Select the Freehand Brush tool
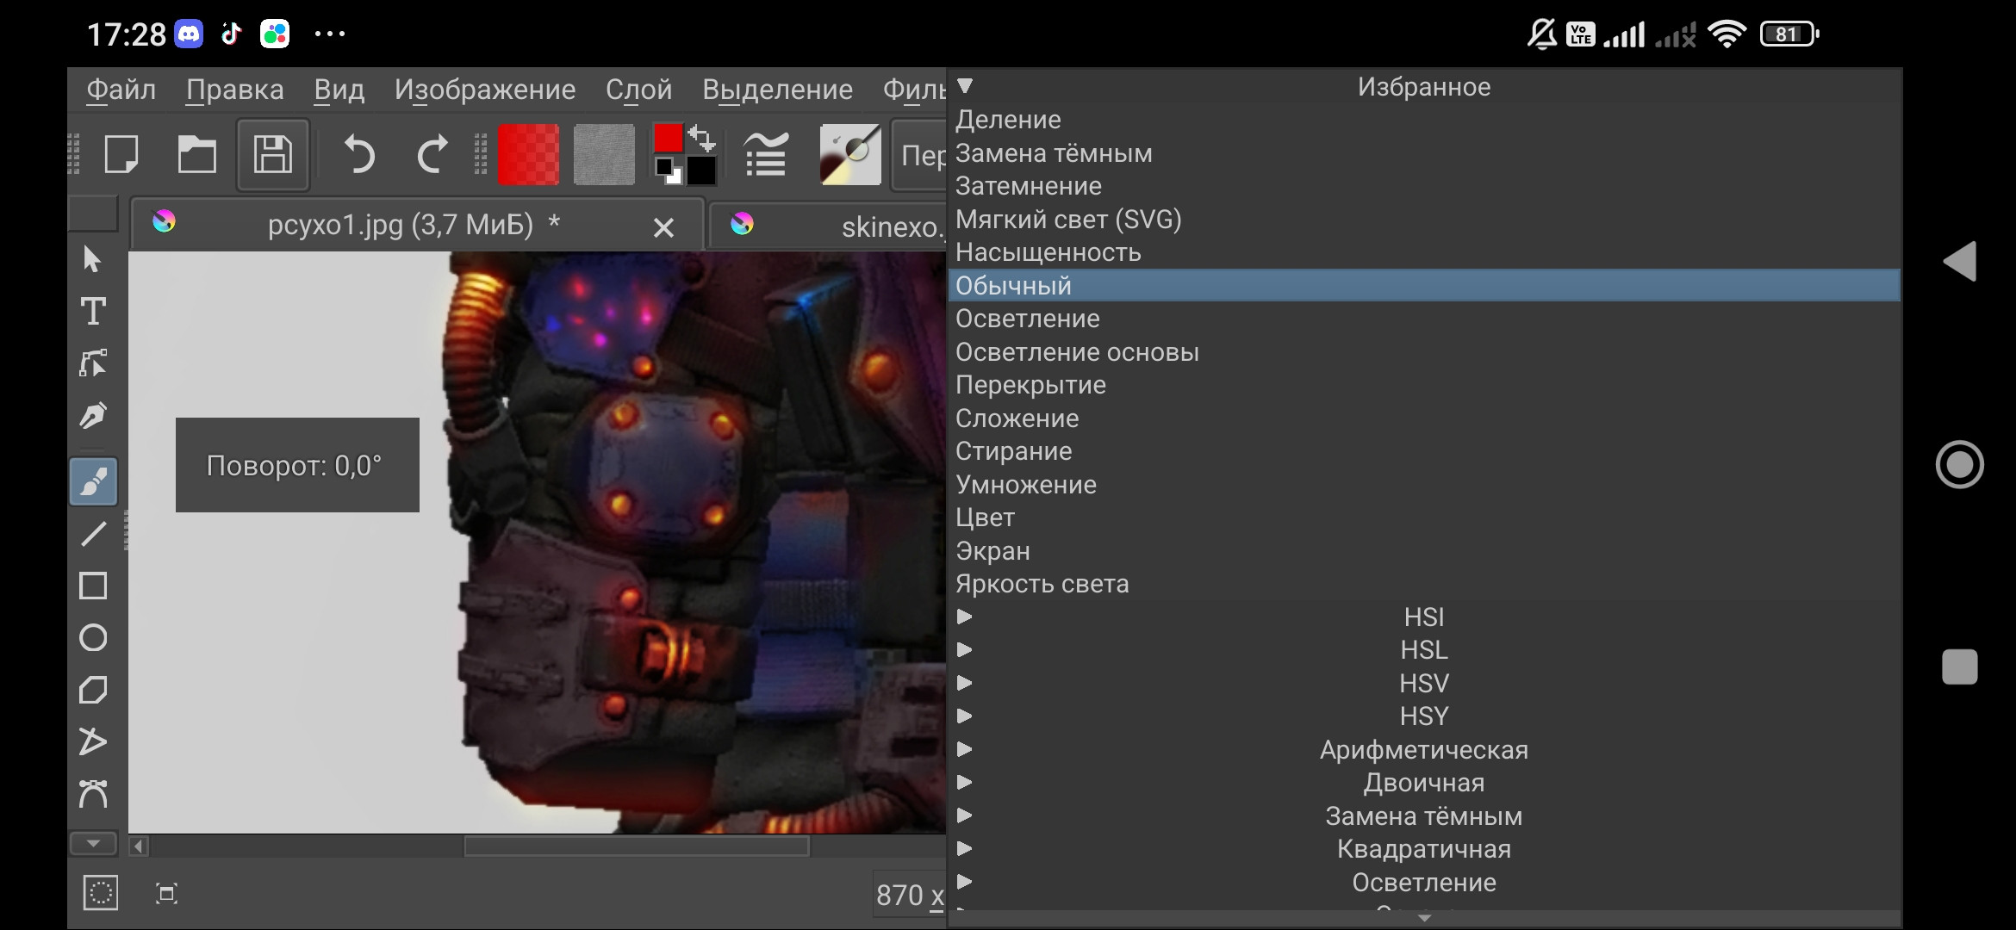Viewport: 2016px width, 930px height. tap(93, 481)
